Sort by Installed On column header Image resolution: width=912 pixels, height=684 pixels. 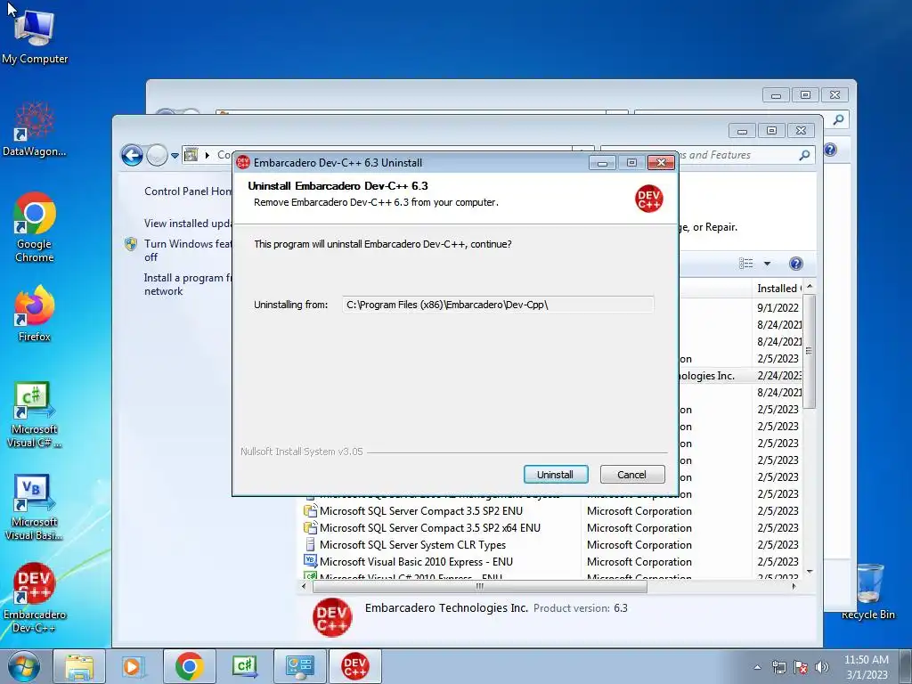tap(778, 288)
